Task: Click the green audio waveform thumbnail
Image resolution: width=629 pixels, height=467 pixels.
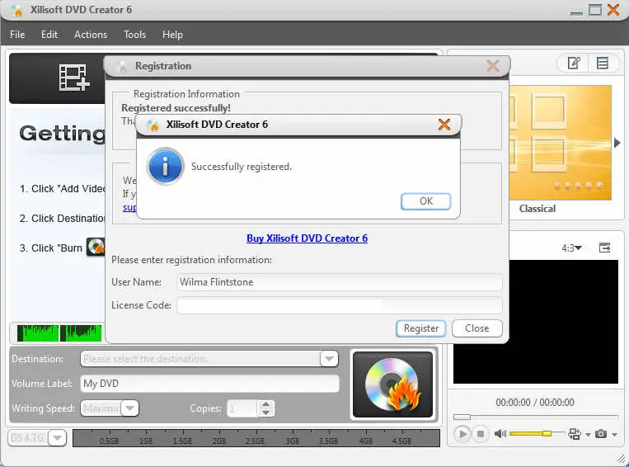Action: 59,333
